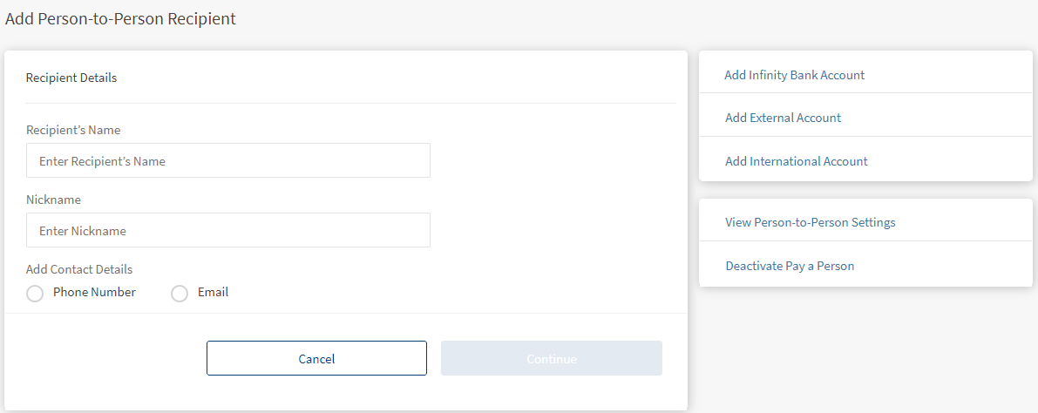1038x413 pixels.
Task: Click the Phone Number option label text
Action: pyautogui.click(x=94, y=292)
